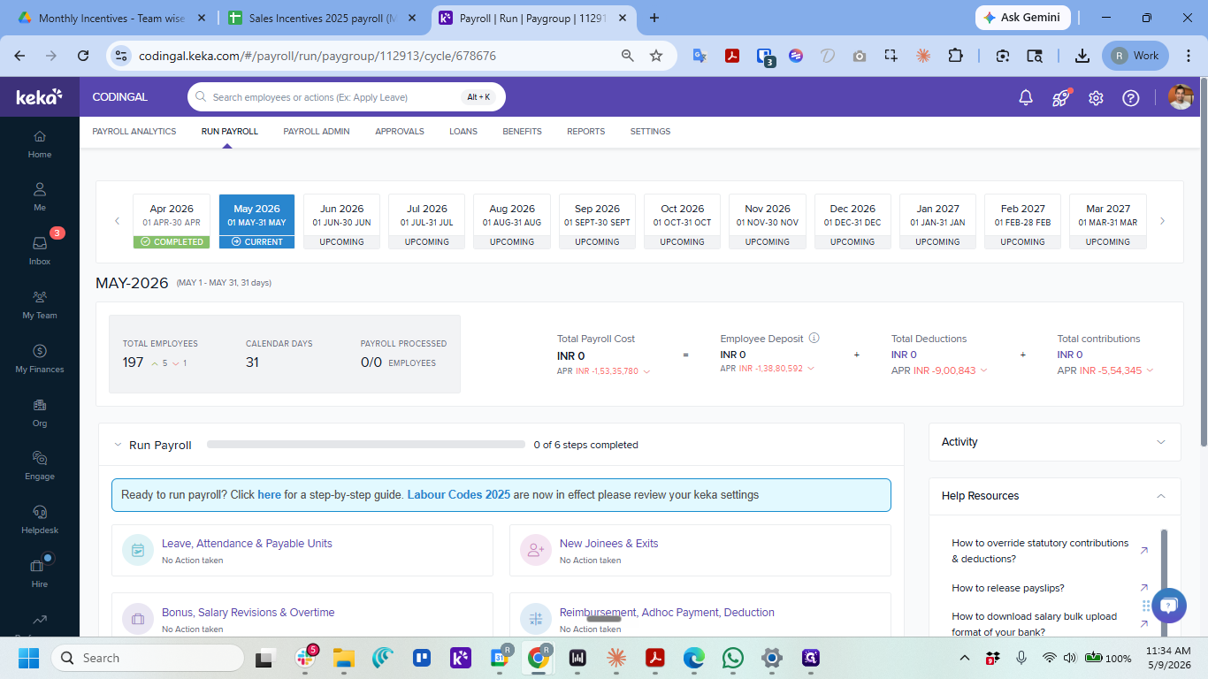Open WhatsApp from taskbar

(733, 658)
